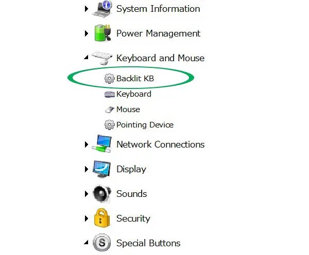309x255 pixels.
Task: Click the Power Management battery icon
Action: pos(101,33)
